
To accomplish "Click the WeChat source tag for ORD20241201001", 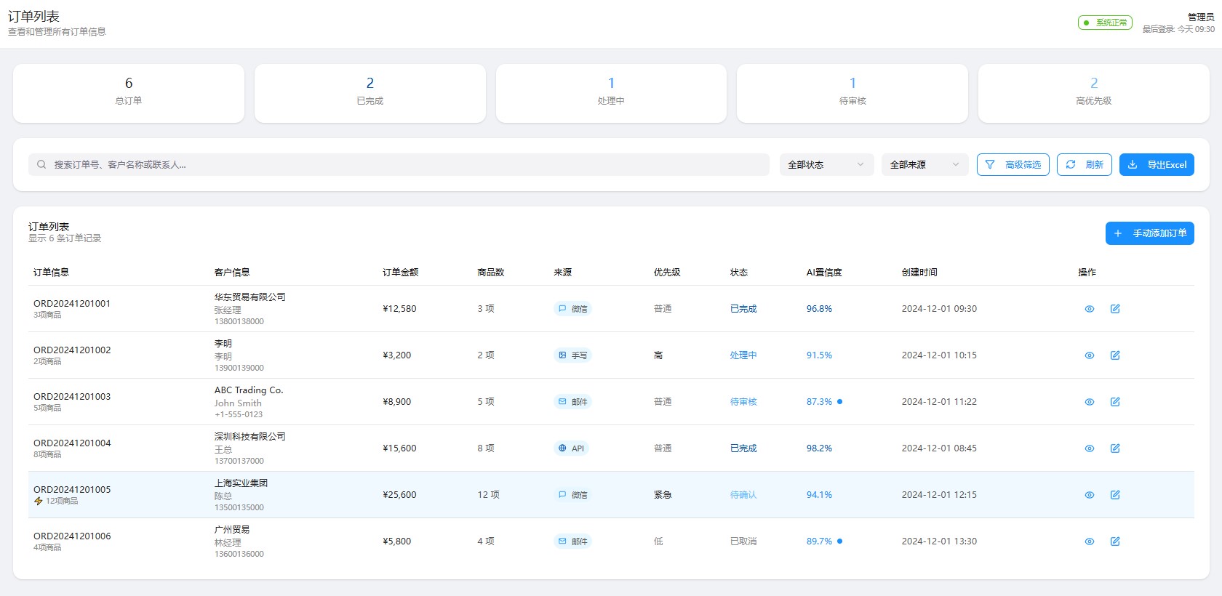I will 572,309.
